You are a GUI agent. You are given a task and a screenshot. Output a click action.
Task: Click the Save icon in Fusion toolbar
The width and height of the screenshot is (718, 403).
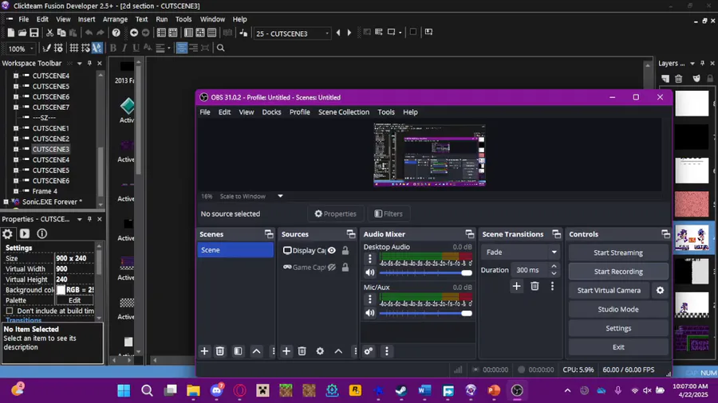(x=34, y=33)
